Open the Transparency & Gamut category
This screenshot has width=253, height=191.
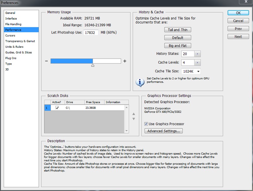click(20, 41)
